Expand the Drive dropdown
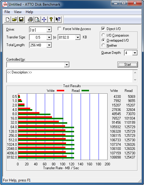 (49, 30)
